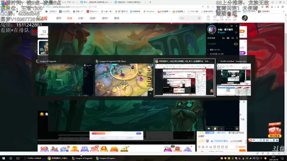Click the search icon in LoL friends panel
Screen dimensions: 287x161
237,38
